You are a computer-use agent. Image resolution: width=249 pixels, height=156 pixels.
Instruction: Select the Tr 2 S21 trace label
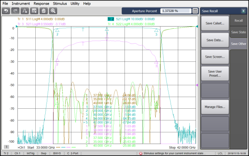(x=131, y=19)
